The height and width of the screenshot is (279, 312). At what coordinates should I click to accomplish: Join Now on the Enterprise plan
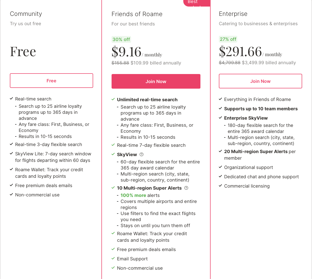pos(260,81)
